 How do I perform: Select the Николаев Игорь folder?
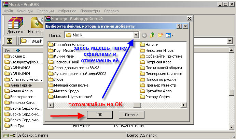157,50
